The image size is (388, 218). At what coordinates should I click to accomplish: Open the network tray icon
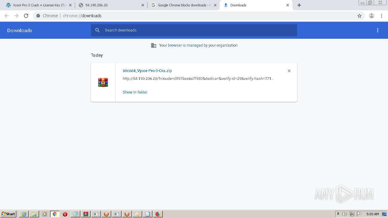coord(352,214)
